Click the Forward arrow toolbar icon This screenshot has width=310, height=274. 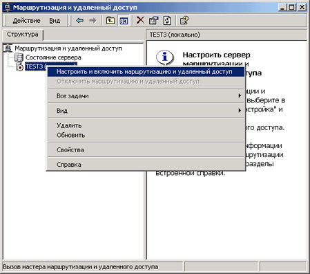click(x=93, y=21)
